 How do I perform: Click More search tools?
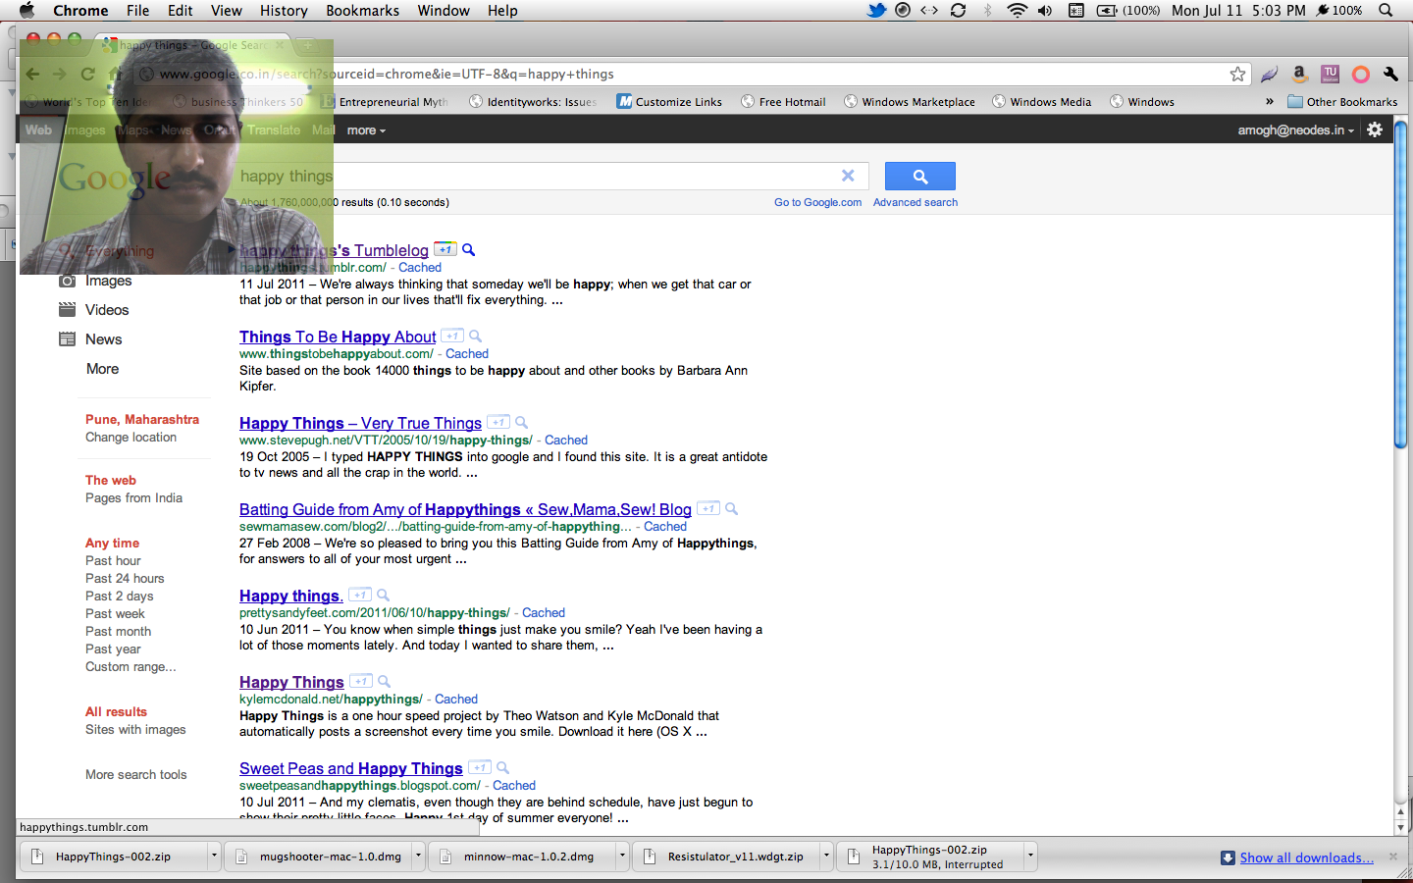point(135,775)
